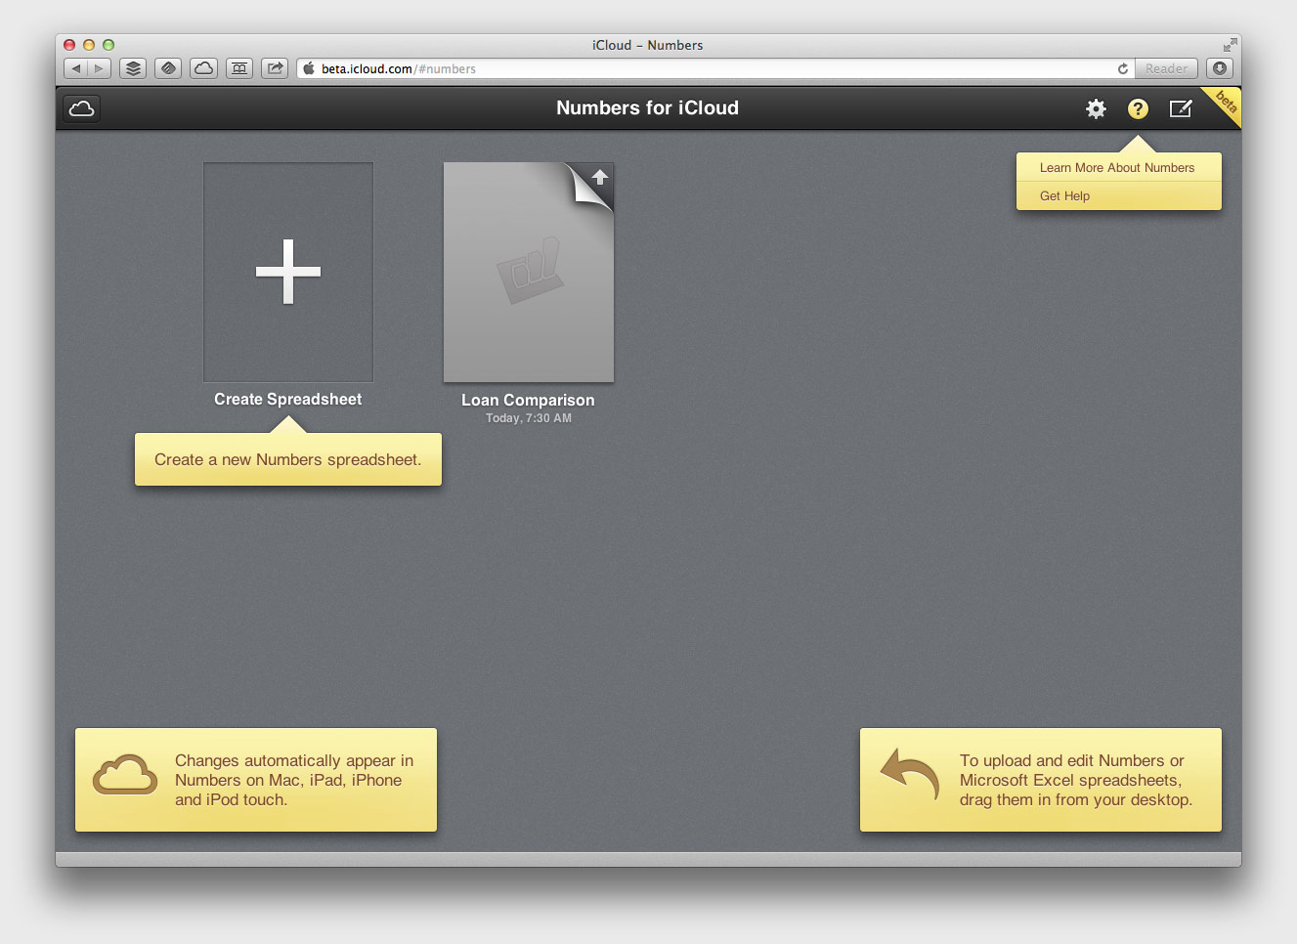Click the Safari back arrow
The image size is (1297, 944).
75,68
